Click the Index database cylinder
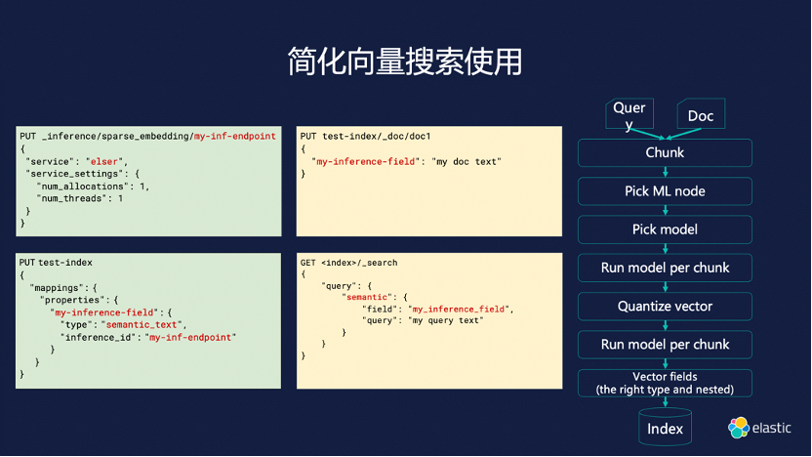This screenshot has width=812, height=457. coord(665,427)
